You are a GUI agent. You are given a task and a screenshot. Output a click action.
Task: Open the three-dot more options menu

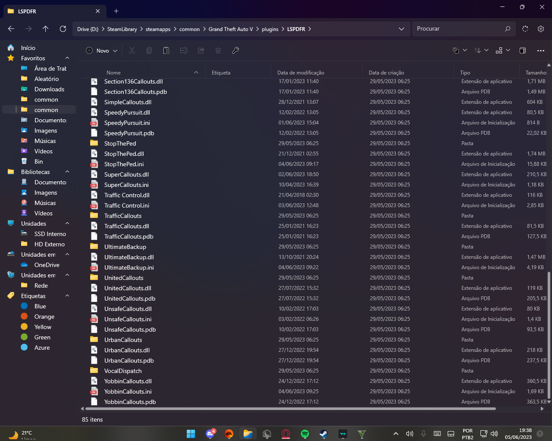541,50
